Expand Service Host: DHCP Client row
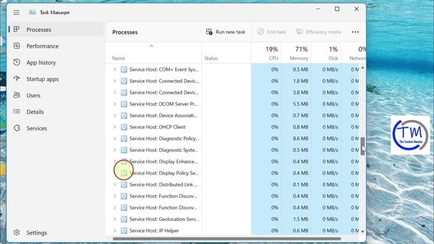 click(x=115, y=127)
